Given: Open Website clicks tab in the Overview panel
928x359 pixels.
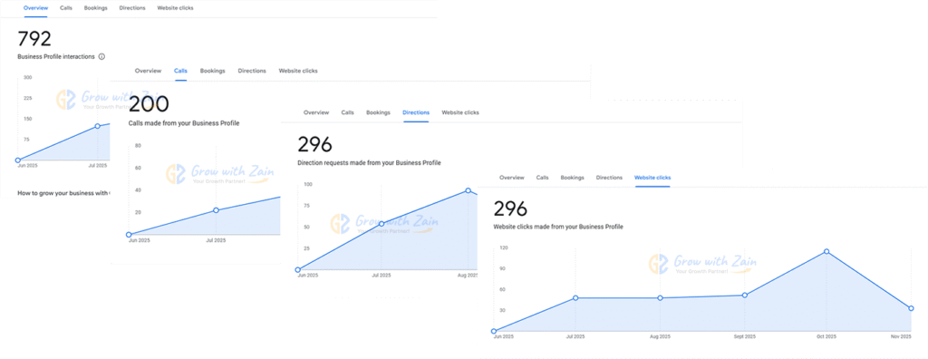Looking at the screenshot, I should click(175, 8).
